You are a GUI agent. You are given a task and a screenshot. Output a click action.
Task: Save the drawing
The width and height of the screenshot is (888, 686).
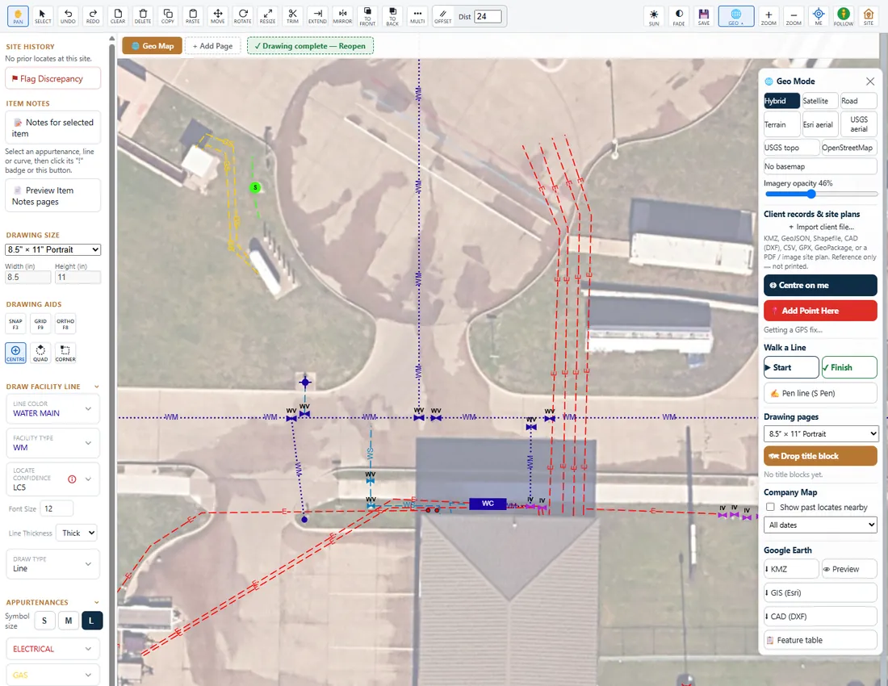(704, 16)
